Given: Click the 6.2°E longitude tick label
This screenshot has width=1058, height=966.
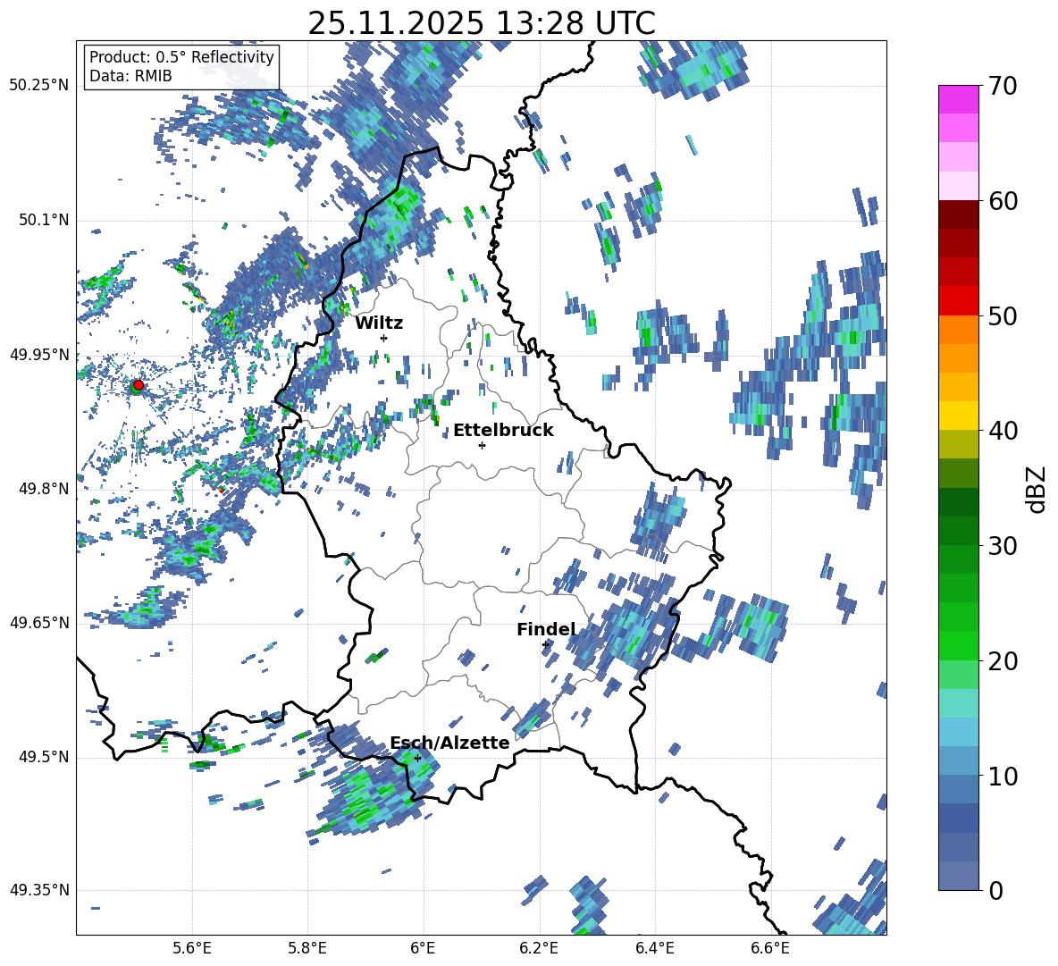Looking at the screenshot, I should [539, 948].
